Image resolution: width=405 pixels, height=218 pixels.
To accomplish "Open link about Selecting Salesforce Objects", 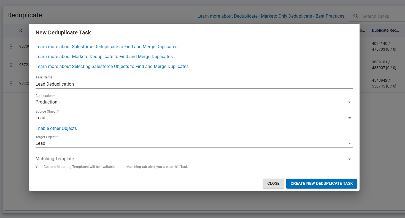I will pos(112,66).
